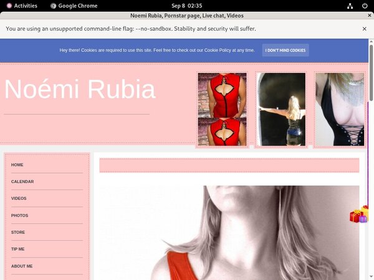Screen dimensions: 374x280
Task: Click the gift boxes icon at right edge
Action: pyautogui.click(x=359, y=215)
